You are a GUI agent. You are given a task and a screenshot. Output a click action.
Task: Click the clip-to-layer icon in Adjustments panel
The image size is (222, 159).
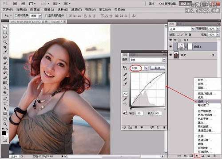(x=130, y=127)
